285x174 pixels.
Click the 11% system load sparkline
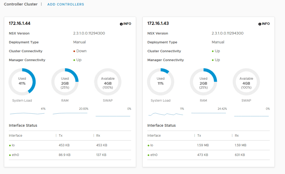(166, 114)
